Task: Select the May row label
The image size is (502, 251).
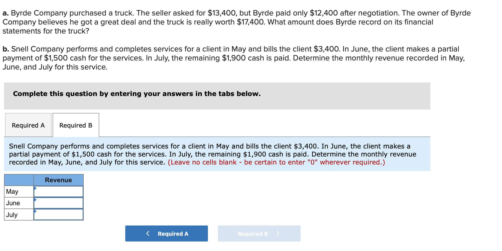Action: point(12,191)
